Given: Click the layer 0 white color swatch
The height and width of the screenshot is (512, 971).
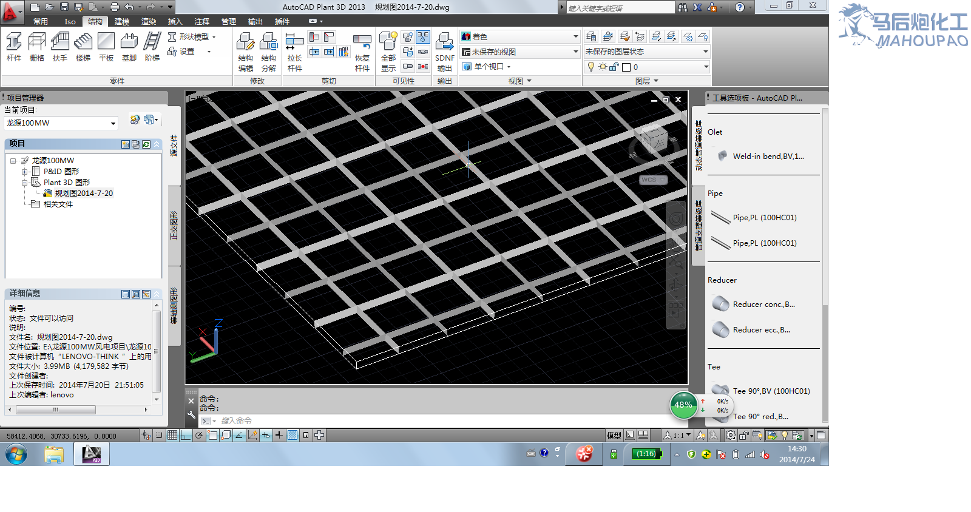Looking at the screenshot, I should (626, 67).
